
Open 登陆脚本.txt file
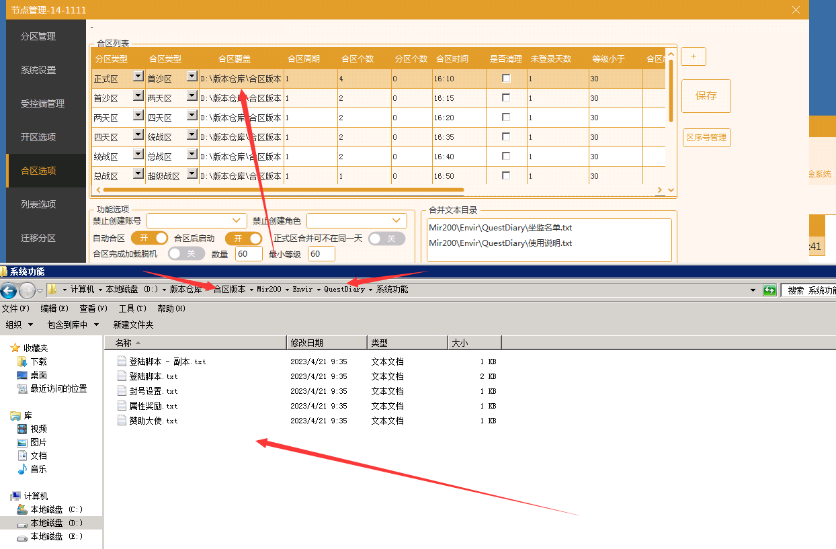[x=153, y=376]
